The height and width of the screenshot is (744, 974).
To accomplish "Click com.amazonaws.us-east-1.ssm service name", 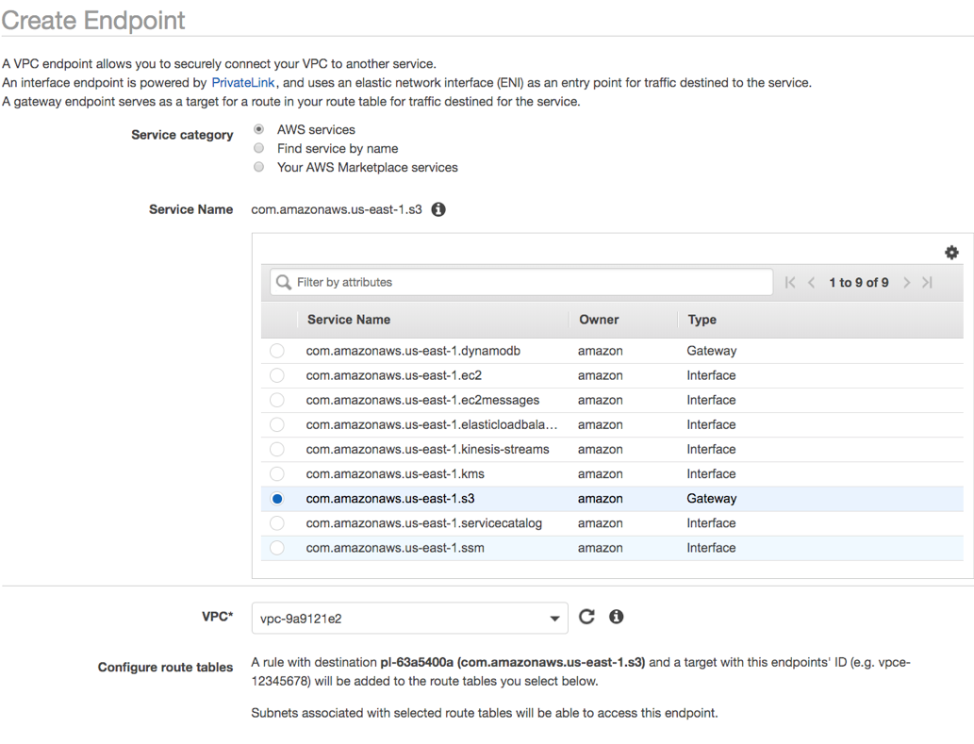I will [395, 548].
